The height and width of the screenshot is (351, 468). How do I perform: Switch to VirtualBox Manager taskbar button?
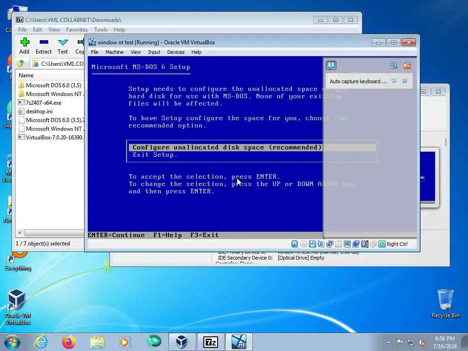tap(182, 342)
